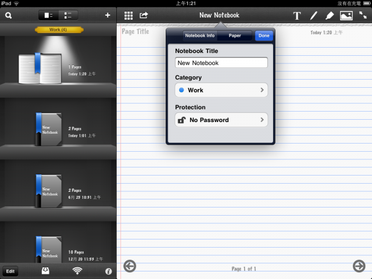The width and height of the screenshot is (372, 279).
Task: Tap the 12月 20 11:53 date label
Action: (x=85, y=259)
